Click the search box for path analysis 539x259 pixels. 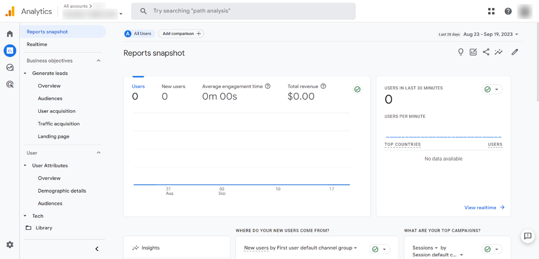243,11
